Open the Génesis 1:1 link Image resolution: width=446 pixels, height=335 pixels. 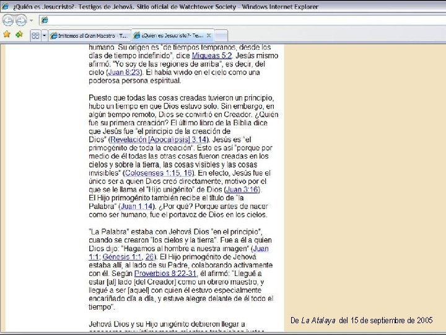point(122,257)
